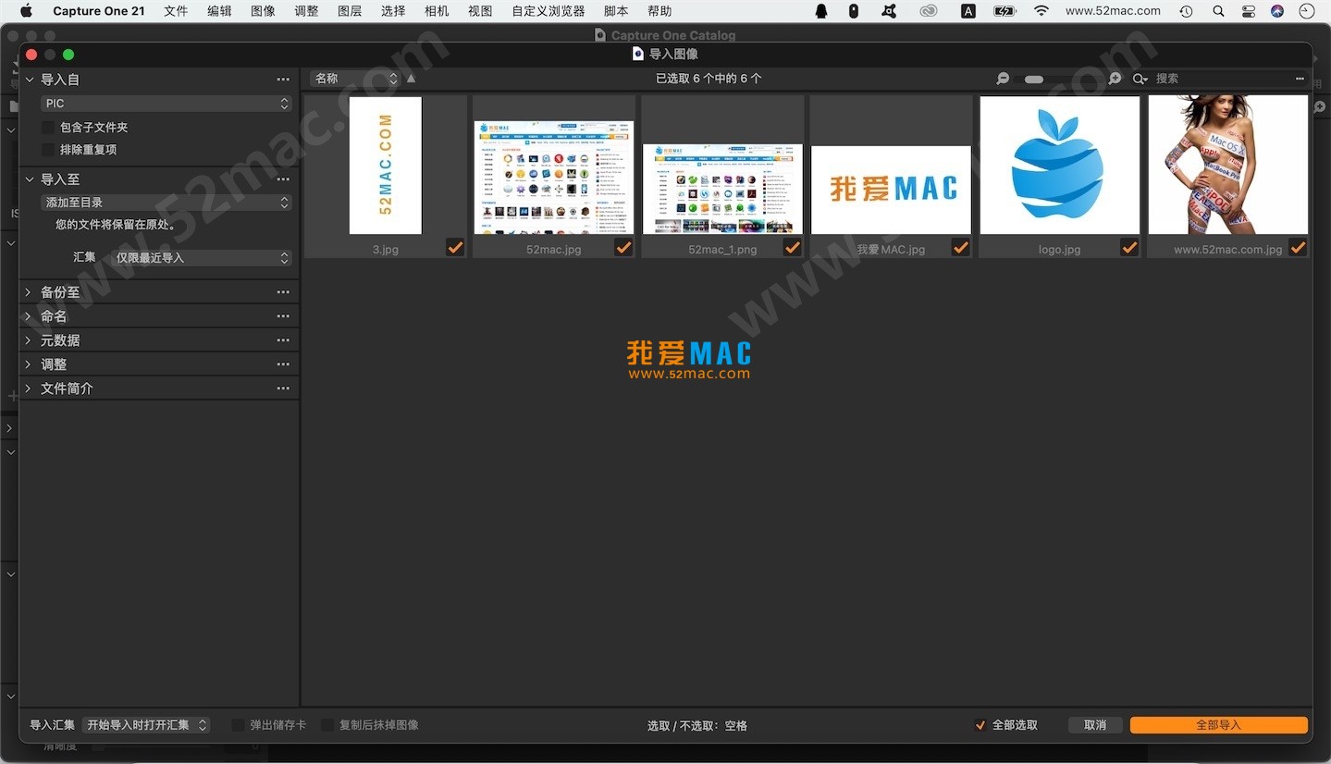Click the Siri icon in menu bar
Screen dimensions: 1331x764
(1277, 11)
